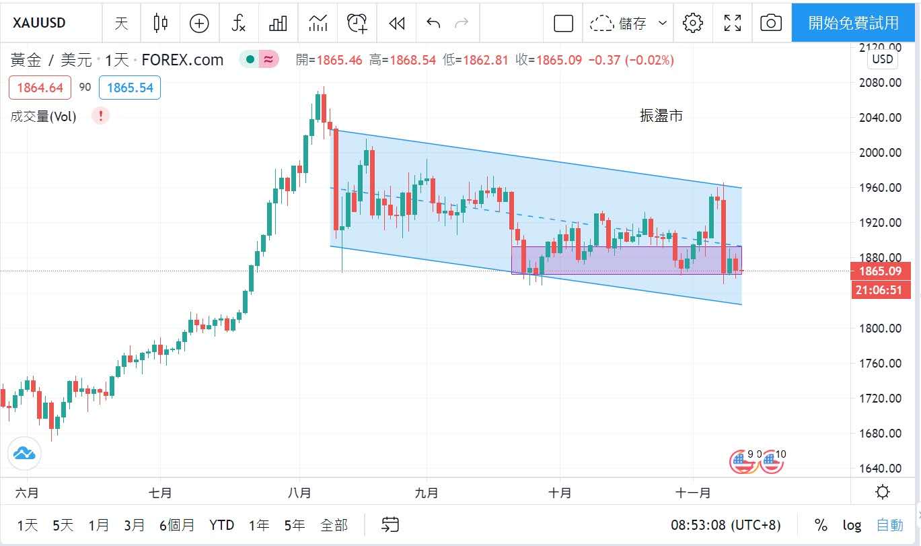Open the USD currency selector
921x546 pixels.
click(x=882, y=59)
